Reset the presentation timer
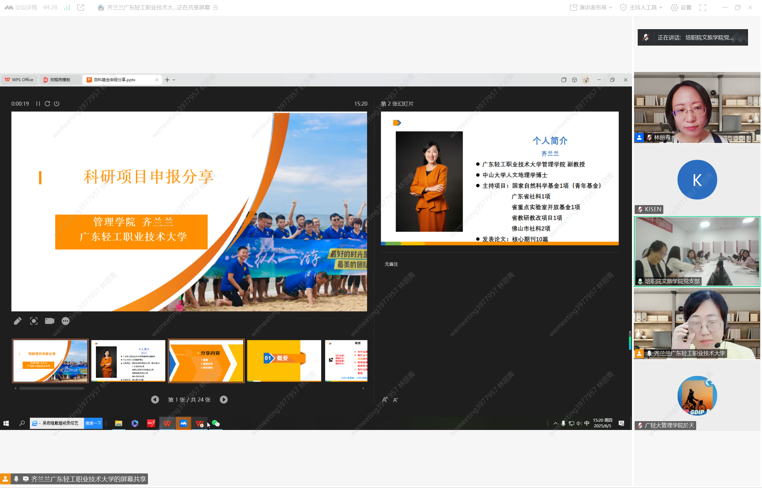 point(47,104)
